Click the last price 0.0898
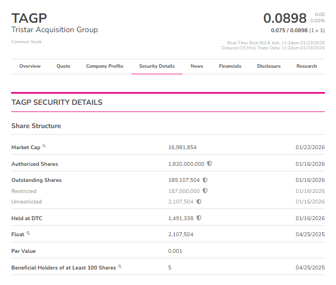The width and height of the screenshot is (336, 285). coord(285,18)
